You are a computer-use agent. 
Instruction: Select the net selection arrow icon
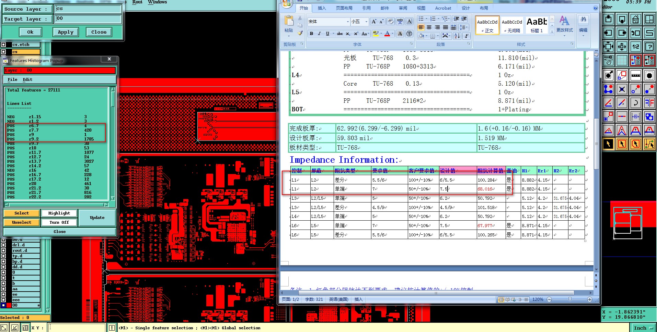coord(649,144)
